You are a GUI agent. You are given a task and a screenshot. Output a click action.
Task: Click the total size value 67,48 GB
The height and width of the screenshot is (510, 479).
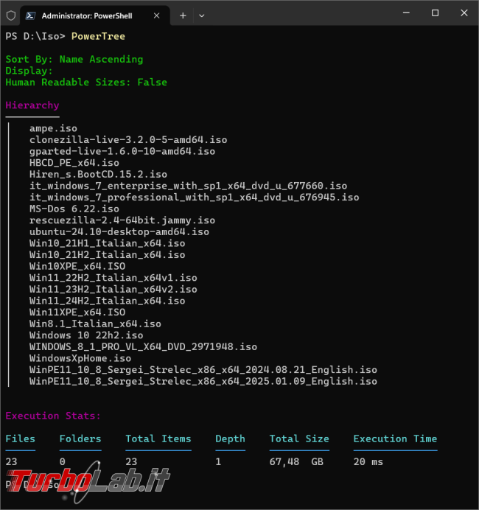pyautogui.click(x=296, y=462)
